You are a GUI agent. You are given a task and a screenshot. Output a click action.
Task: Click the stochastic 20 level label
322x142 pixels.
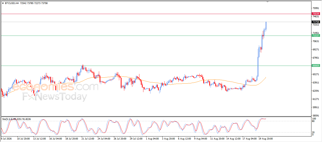[x=313, y=132]
